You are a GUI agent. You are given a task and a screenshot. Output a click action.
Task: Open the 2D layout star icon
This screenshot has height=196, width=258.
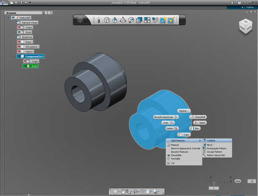[x=163, y=20]
